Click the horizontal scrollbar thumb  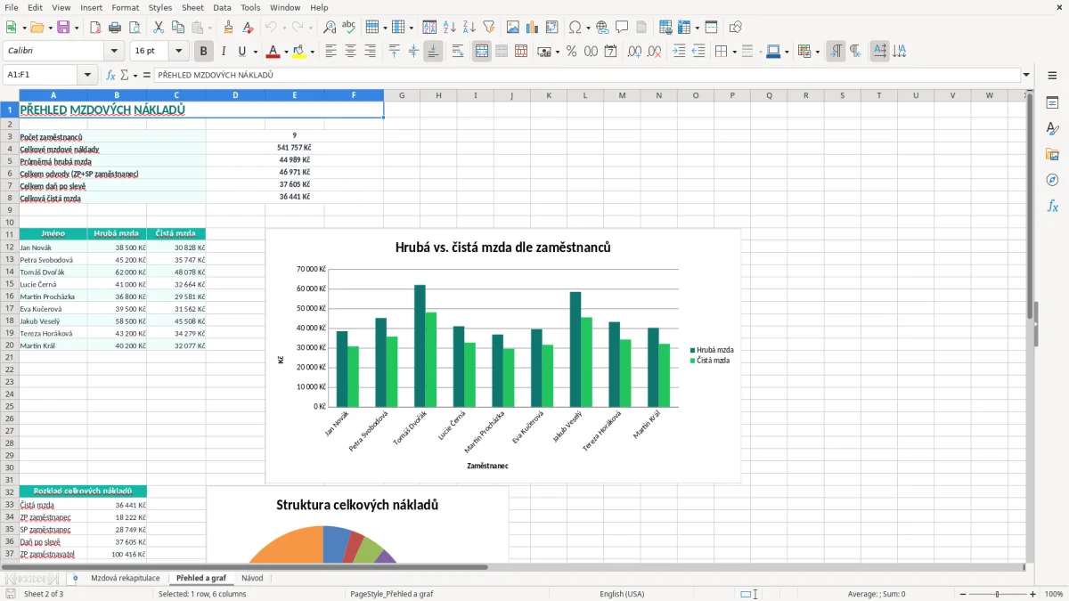(244, 567)
